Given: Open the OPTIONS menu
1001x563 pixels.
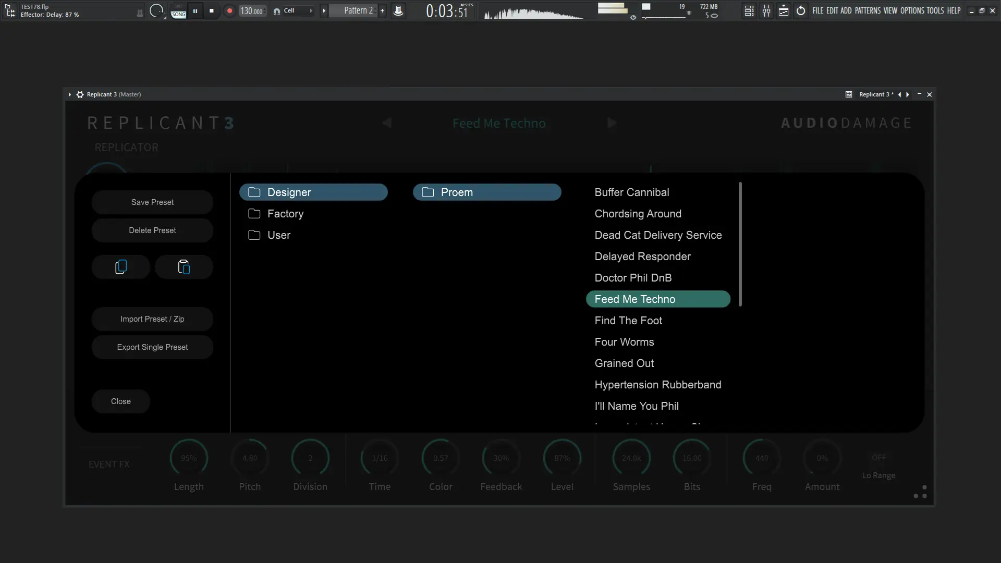Looking at the screenshot, I should pos(912,10).
